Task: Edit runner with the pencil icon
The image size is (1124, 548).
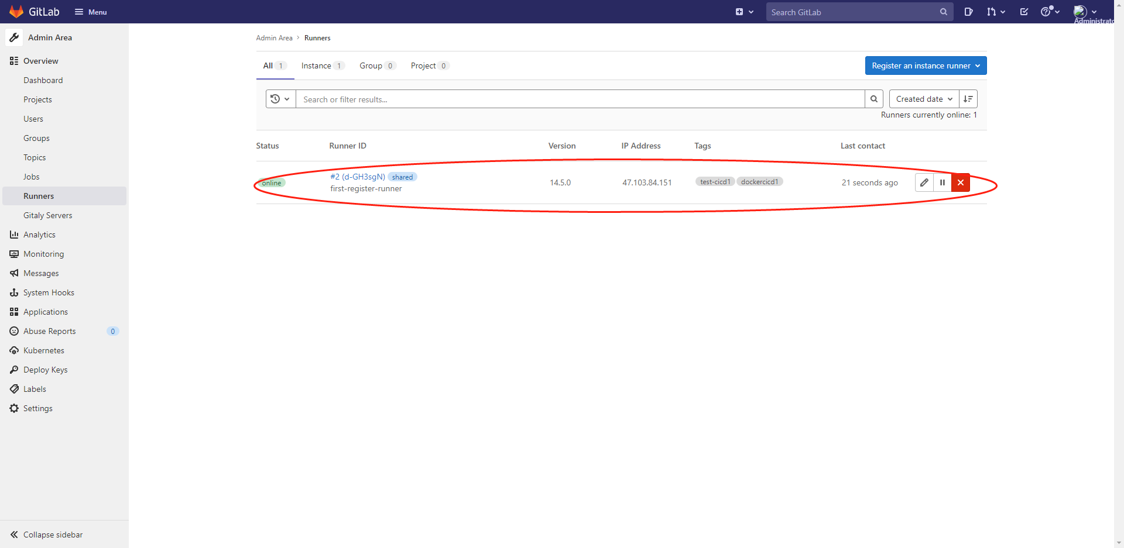Action: [924, 182]
